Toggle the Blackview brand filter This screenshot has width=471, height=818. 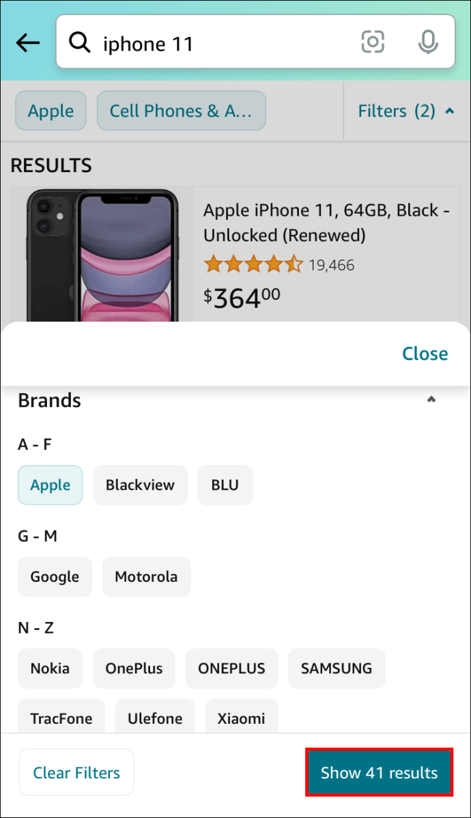tap(140, 485)
